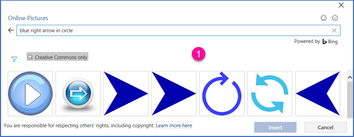This screenshot has height=137, width=354.
Task: Select the second dark blue right arrowhead
Action: click(x=174, y=93)
